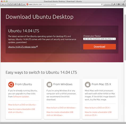
Task: Open Ubuntu 14.04 LTS release notes link
Action: pyautogui.click(x=22, y=47)
